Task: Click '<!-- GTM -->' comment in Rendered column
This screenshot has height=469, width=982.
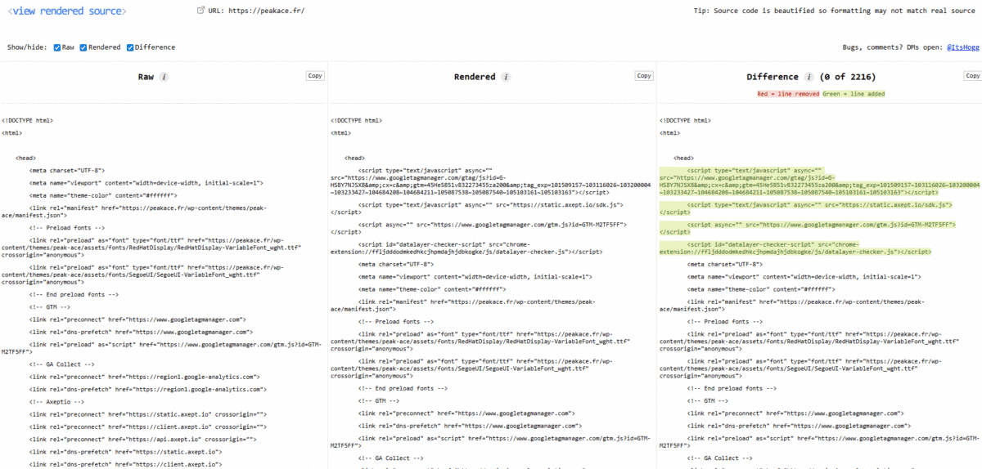Action: (x=381, y=402)
